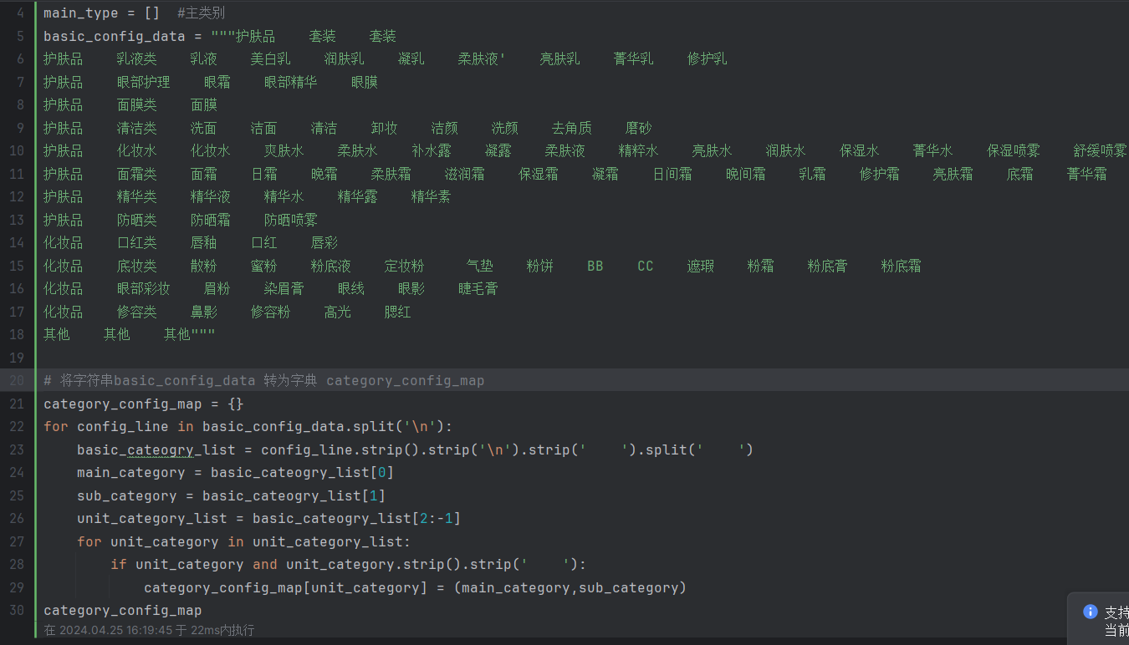1129x645 pixels.
Task: Click the text 睫毛膏 on line 16
Action: click(x=478, y=289)
